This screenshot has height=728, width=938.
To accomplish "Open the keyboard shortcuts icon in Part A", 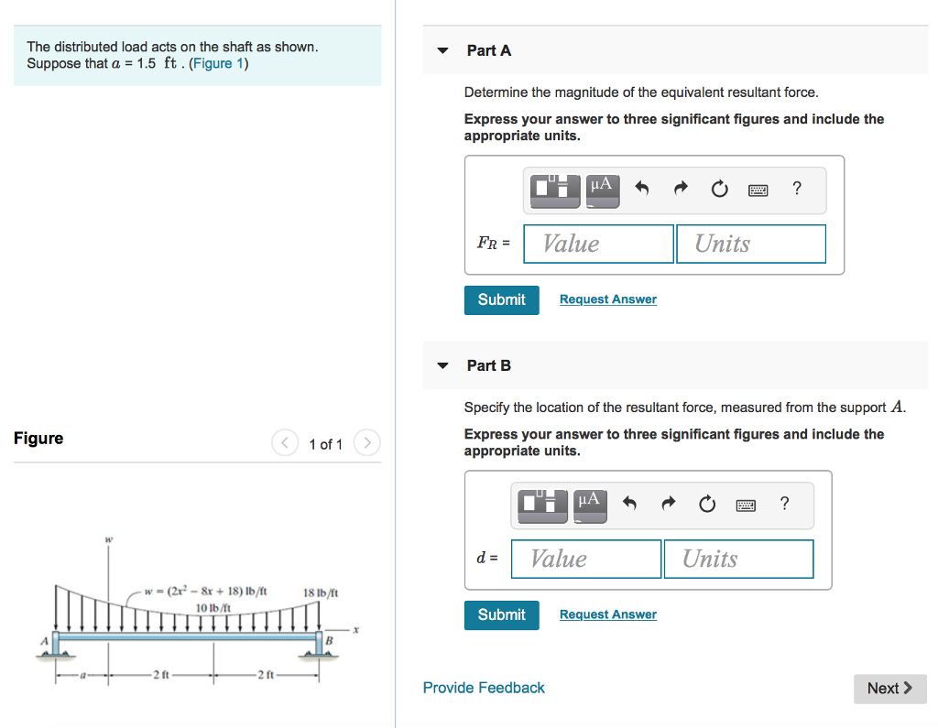I will (758, 189).
